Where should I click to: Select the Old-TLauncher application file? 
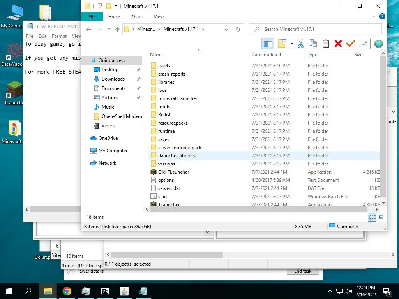173,172
